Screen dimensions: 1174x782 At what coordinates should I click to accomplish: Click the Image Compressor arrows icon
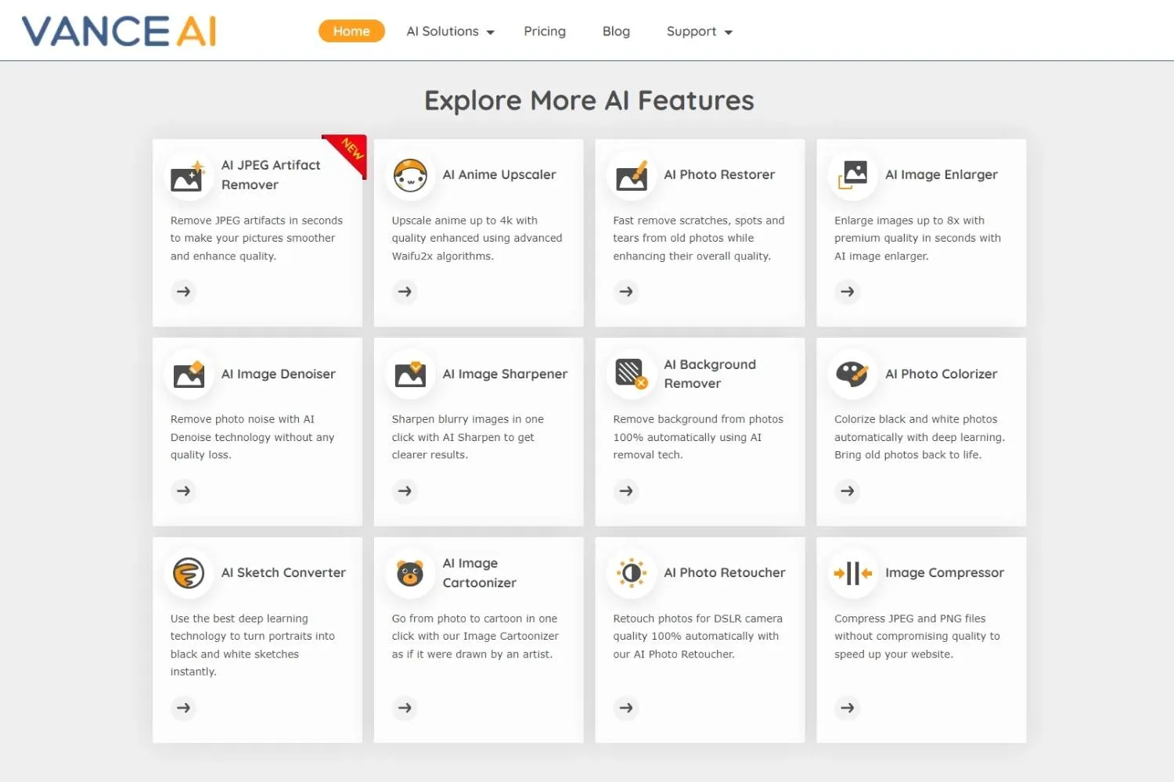point(853,573)
